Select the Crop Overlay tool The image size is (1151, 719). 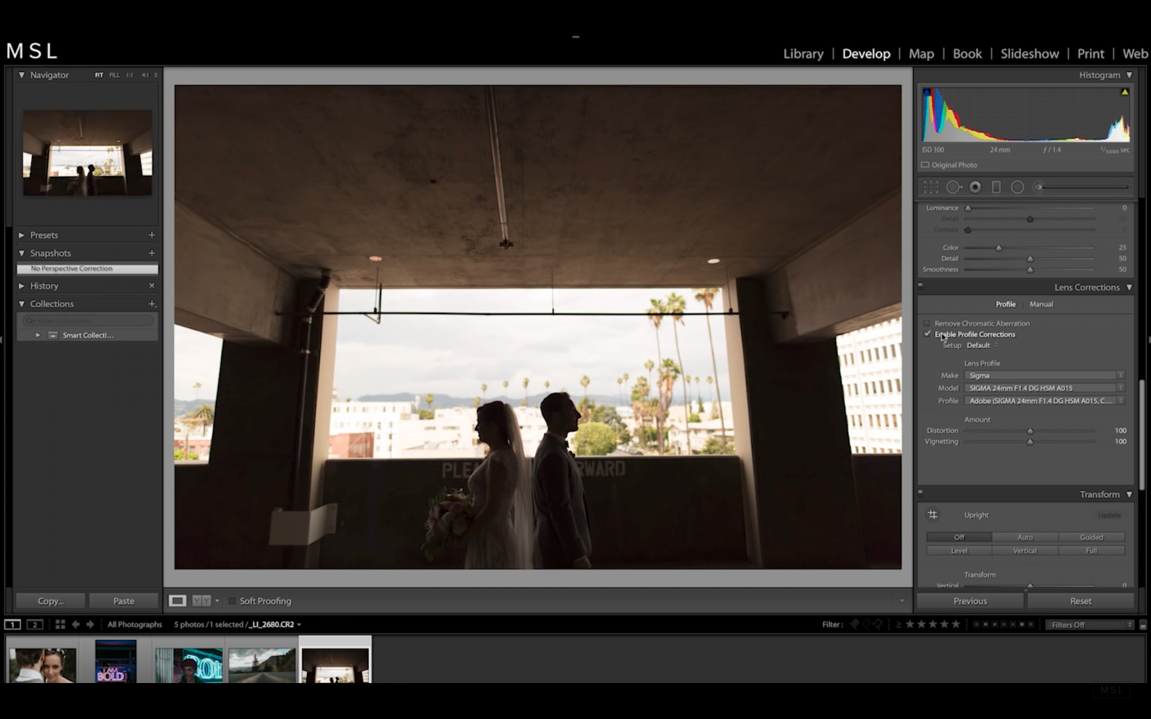(931, 187)
